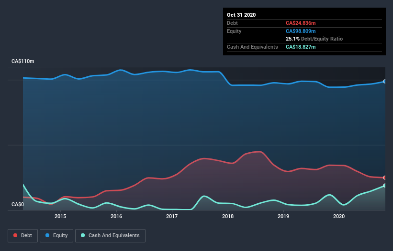Click the CA$110m axis label
The height and width of the screenshot is (251, 393).
coord(23,61)
